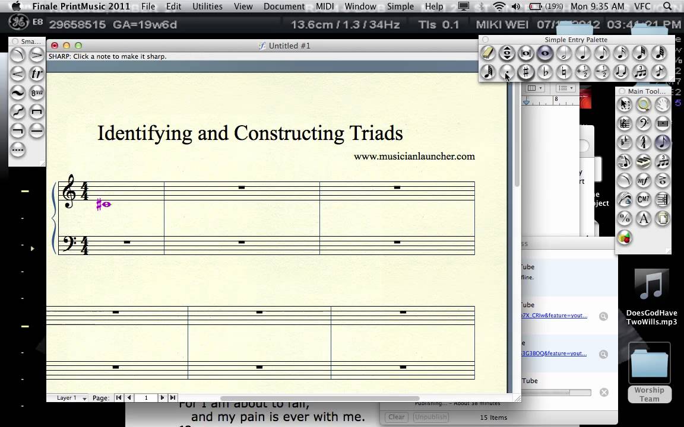Go to the next page arrow
684x427 pixels.
(162, 397)
